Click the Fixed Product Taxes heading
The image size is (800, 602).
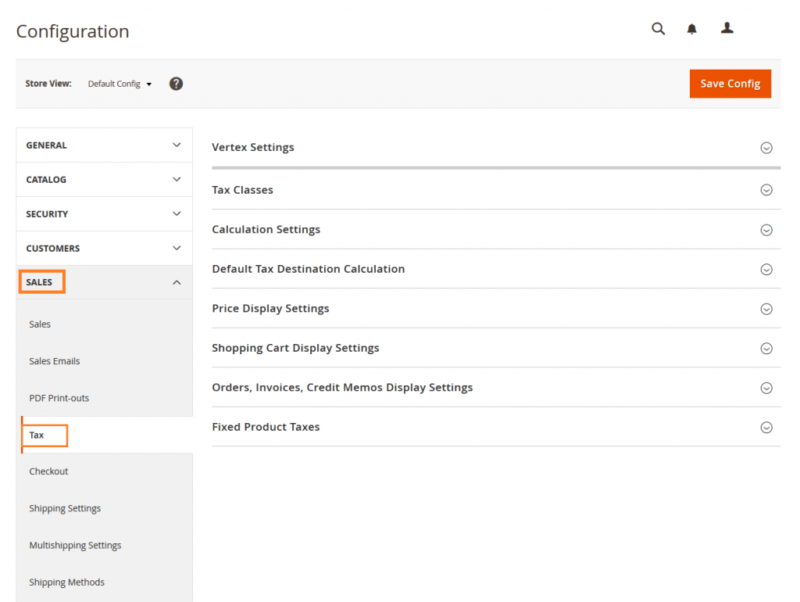(x=266, y=427)
